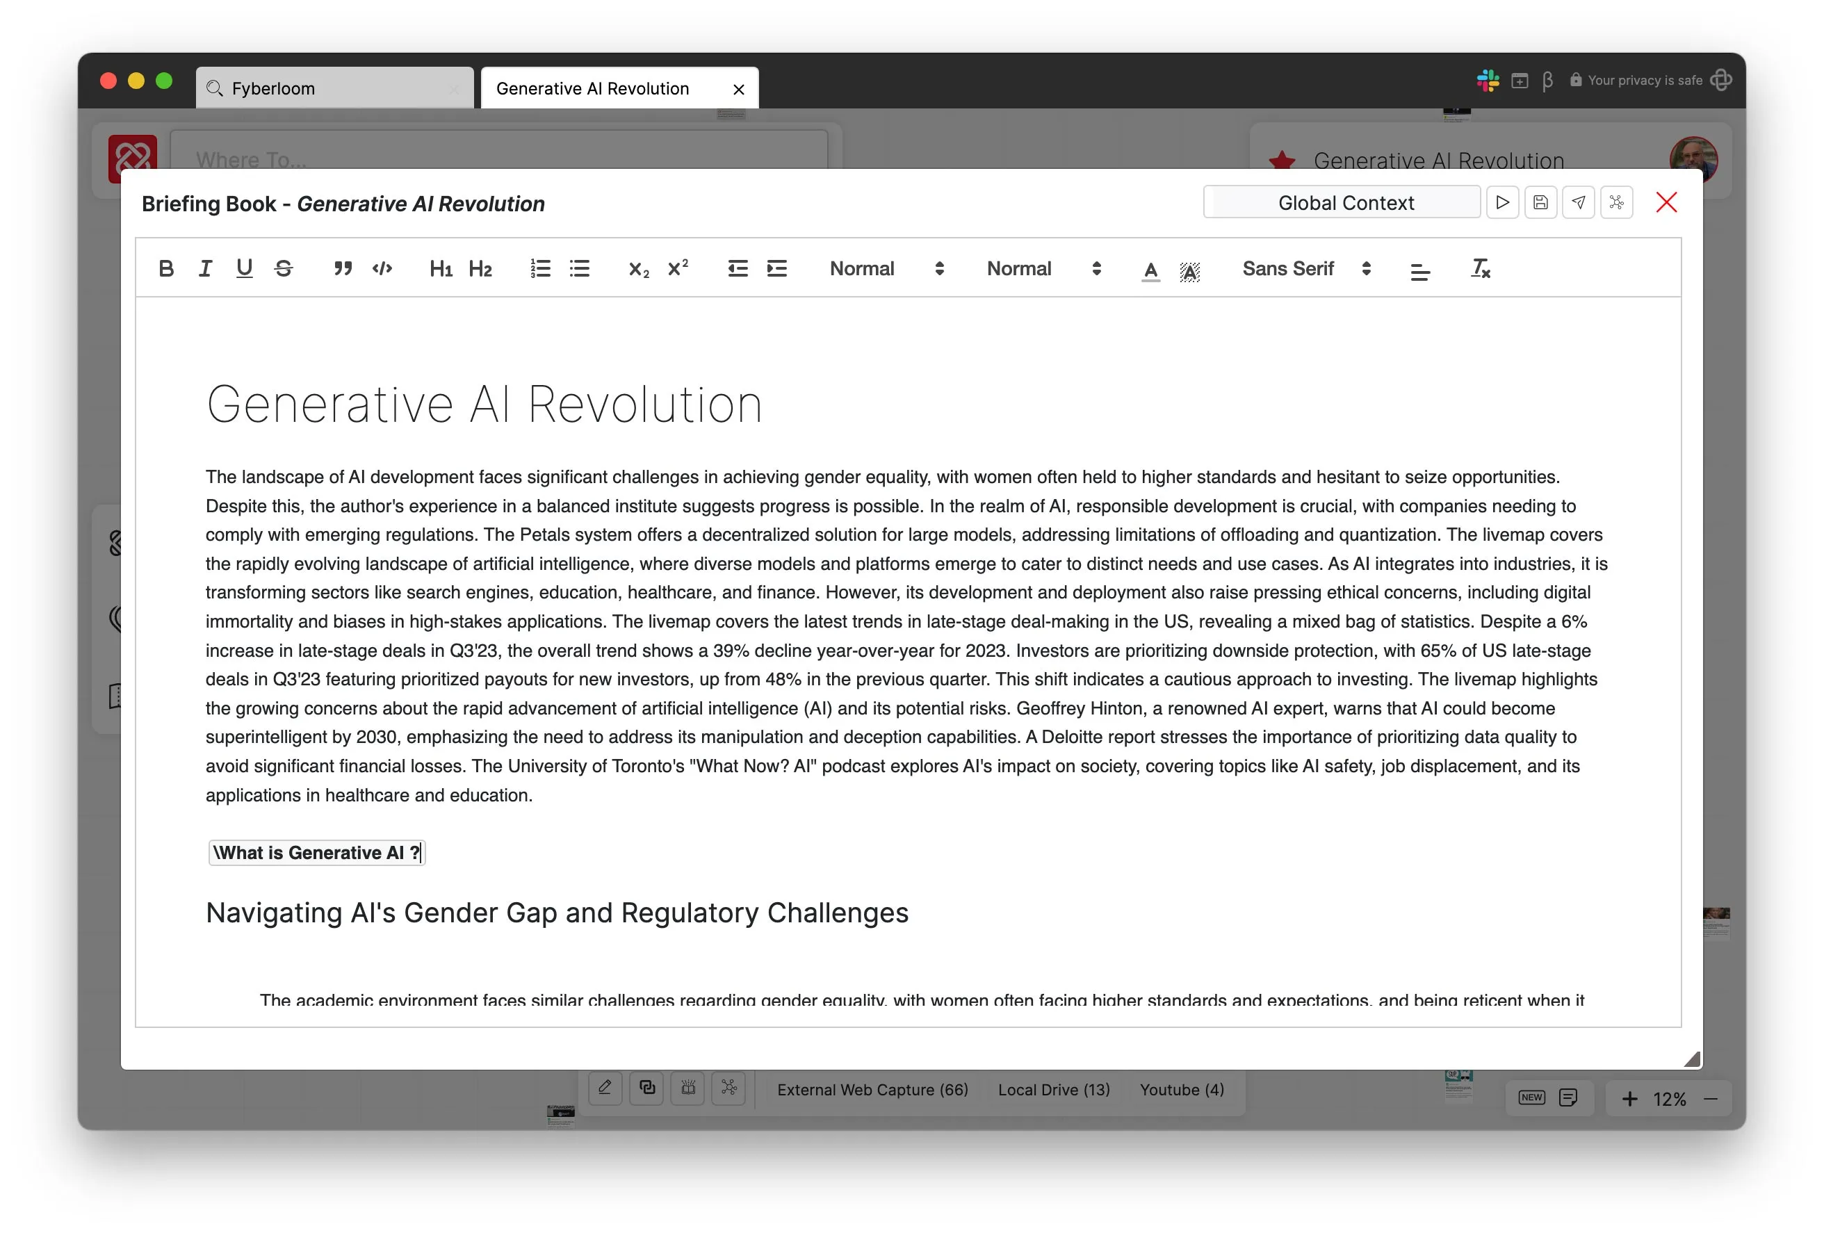The image size is (1824, 1233).
Task: Grab the dialog resize handle corner
Action: pos(1692,1059)
